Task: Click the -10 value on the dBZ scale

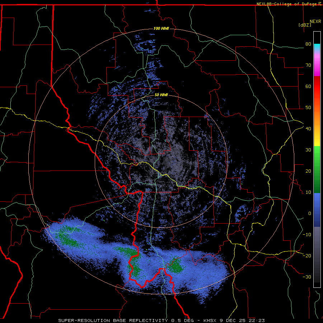Action: pos(307,234)
